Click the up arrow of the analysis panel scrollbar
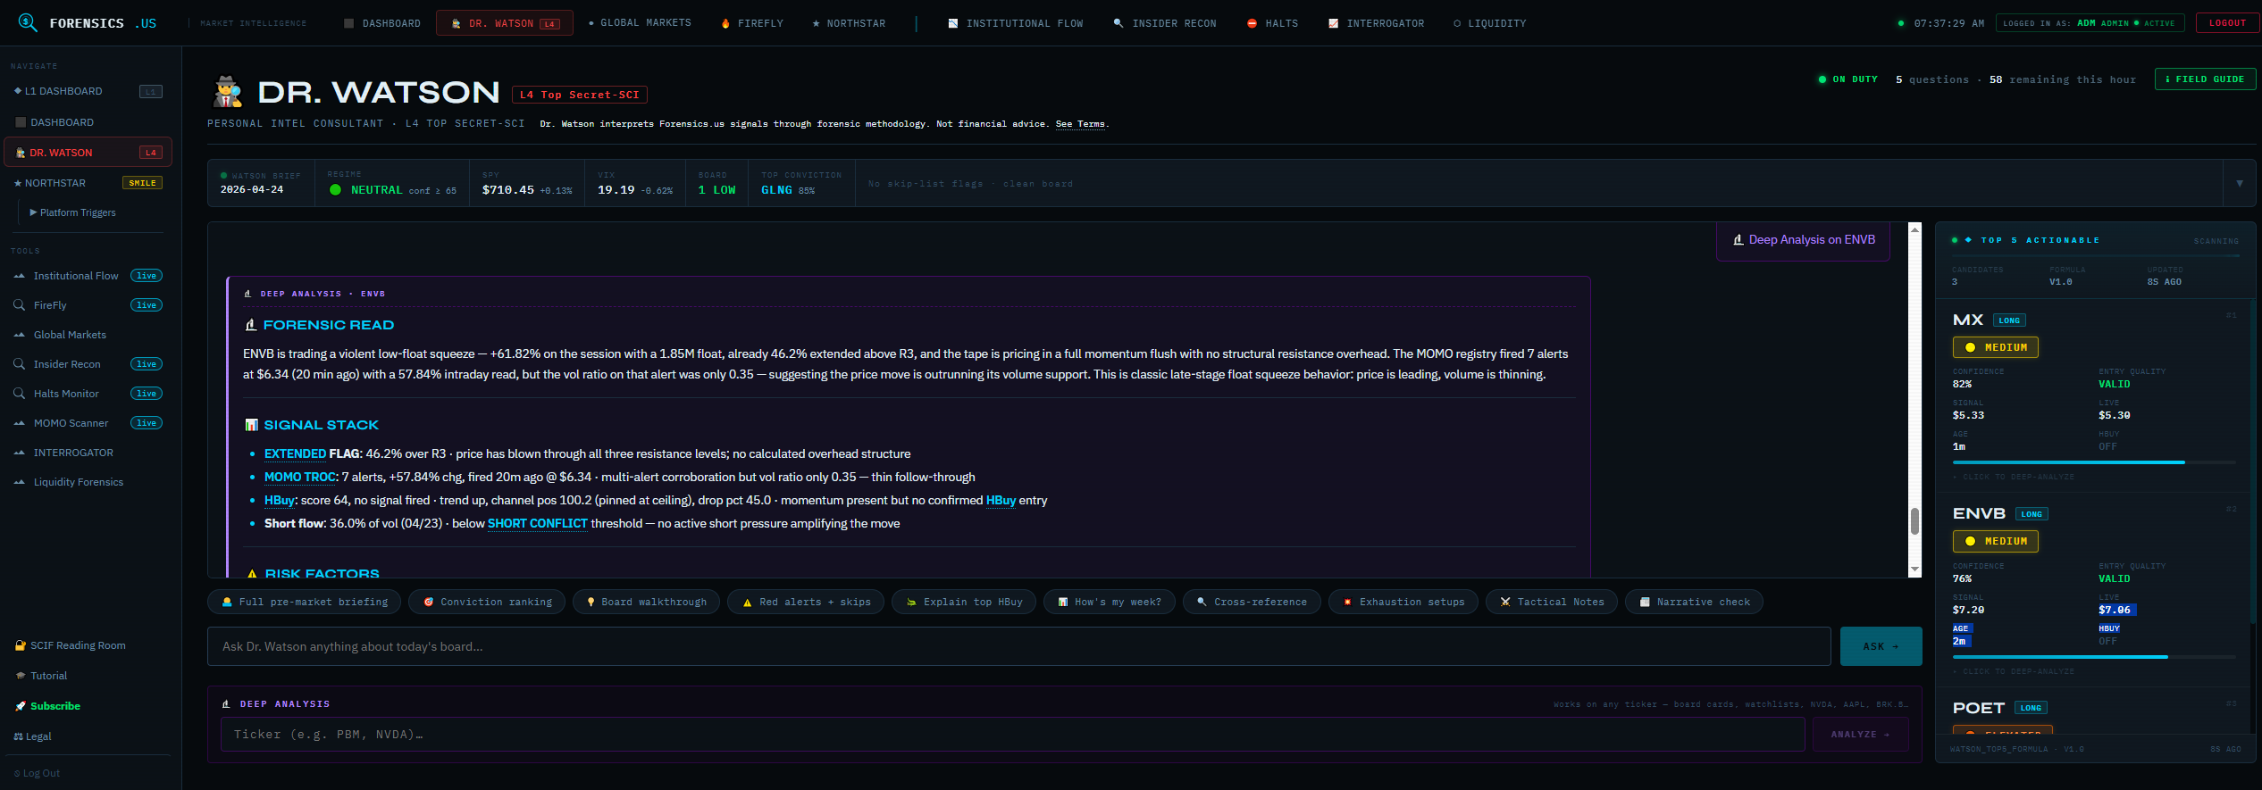Screen dimensions: 2262x790 coord(1915,230)
